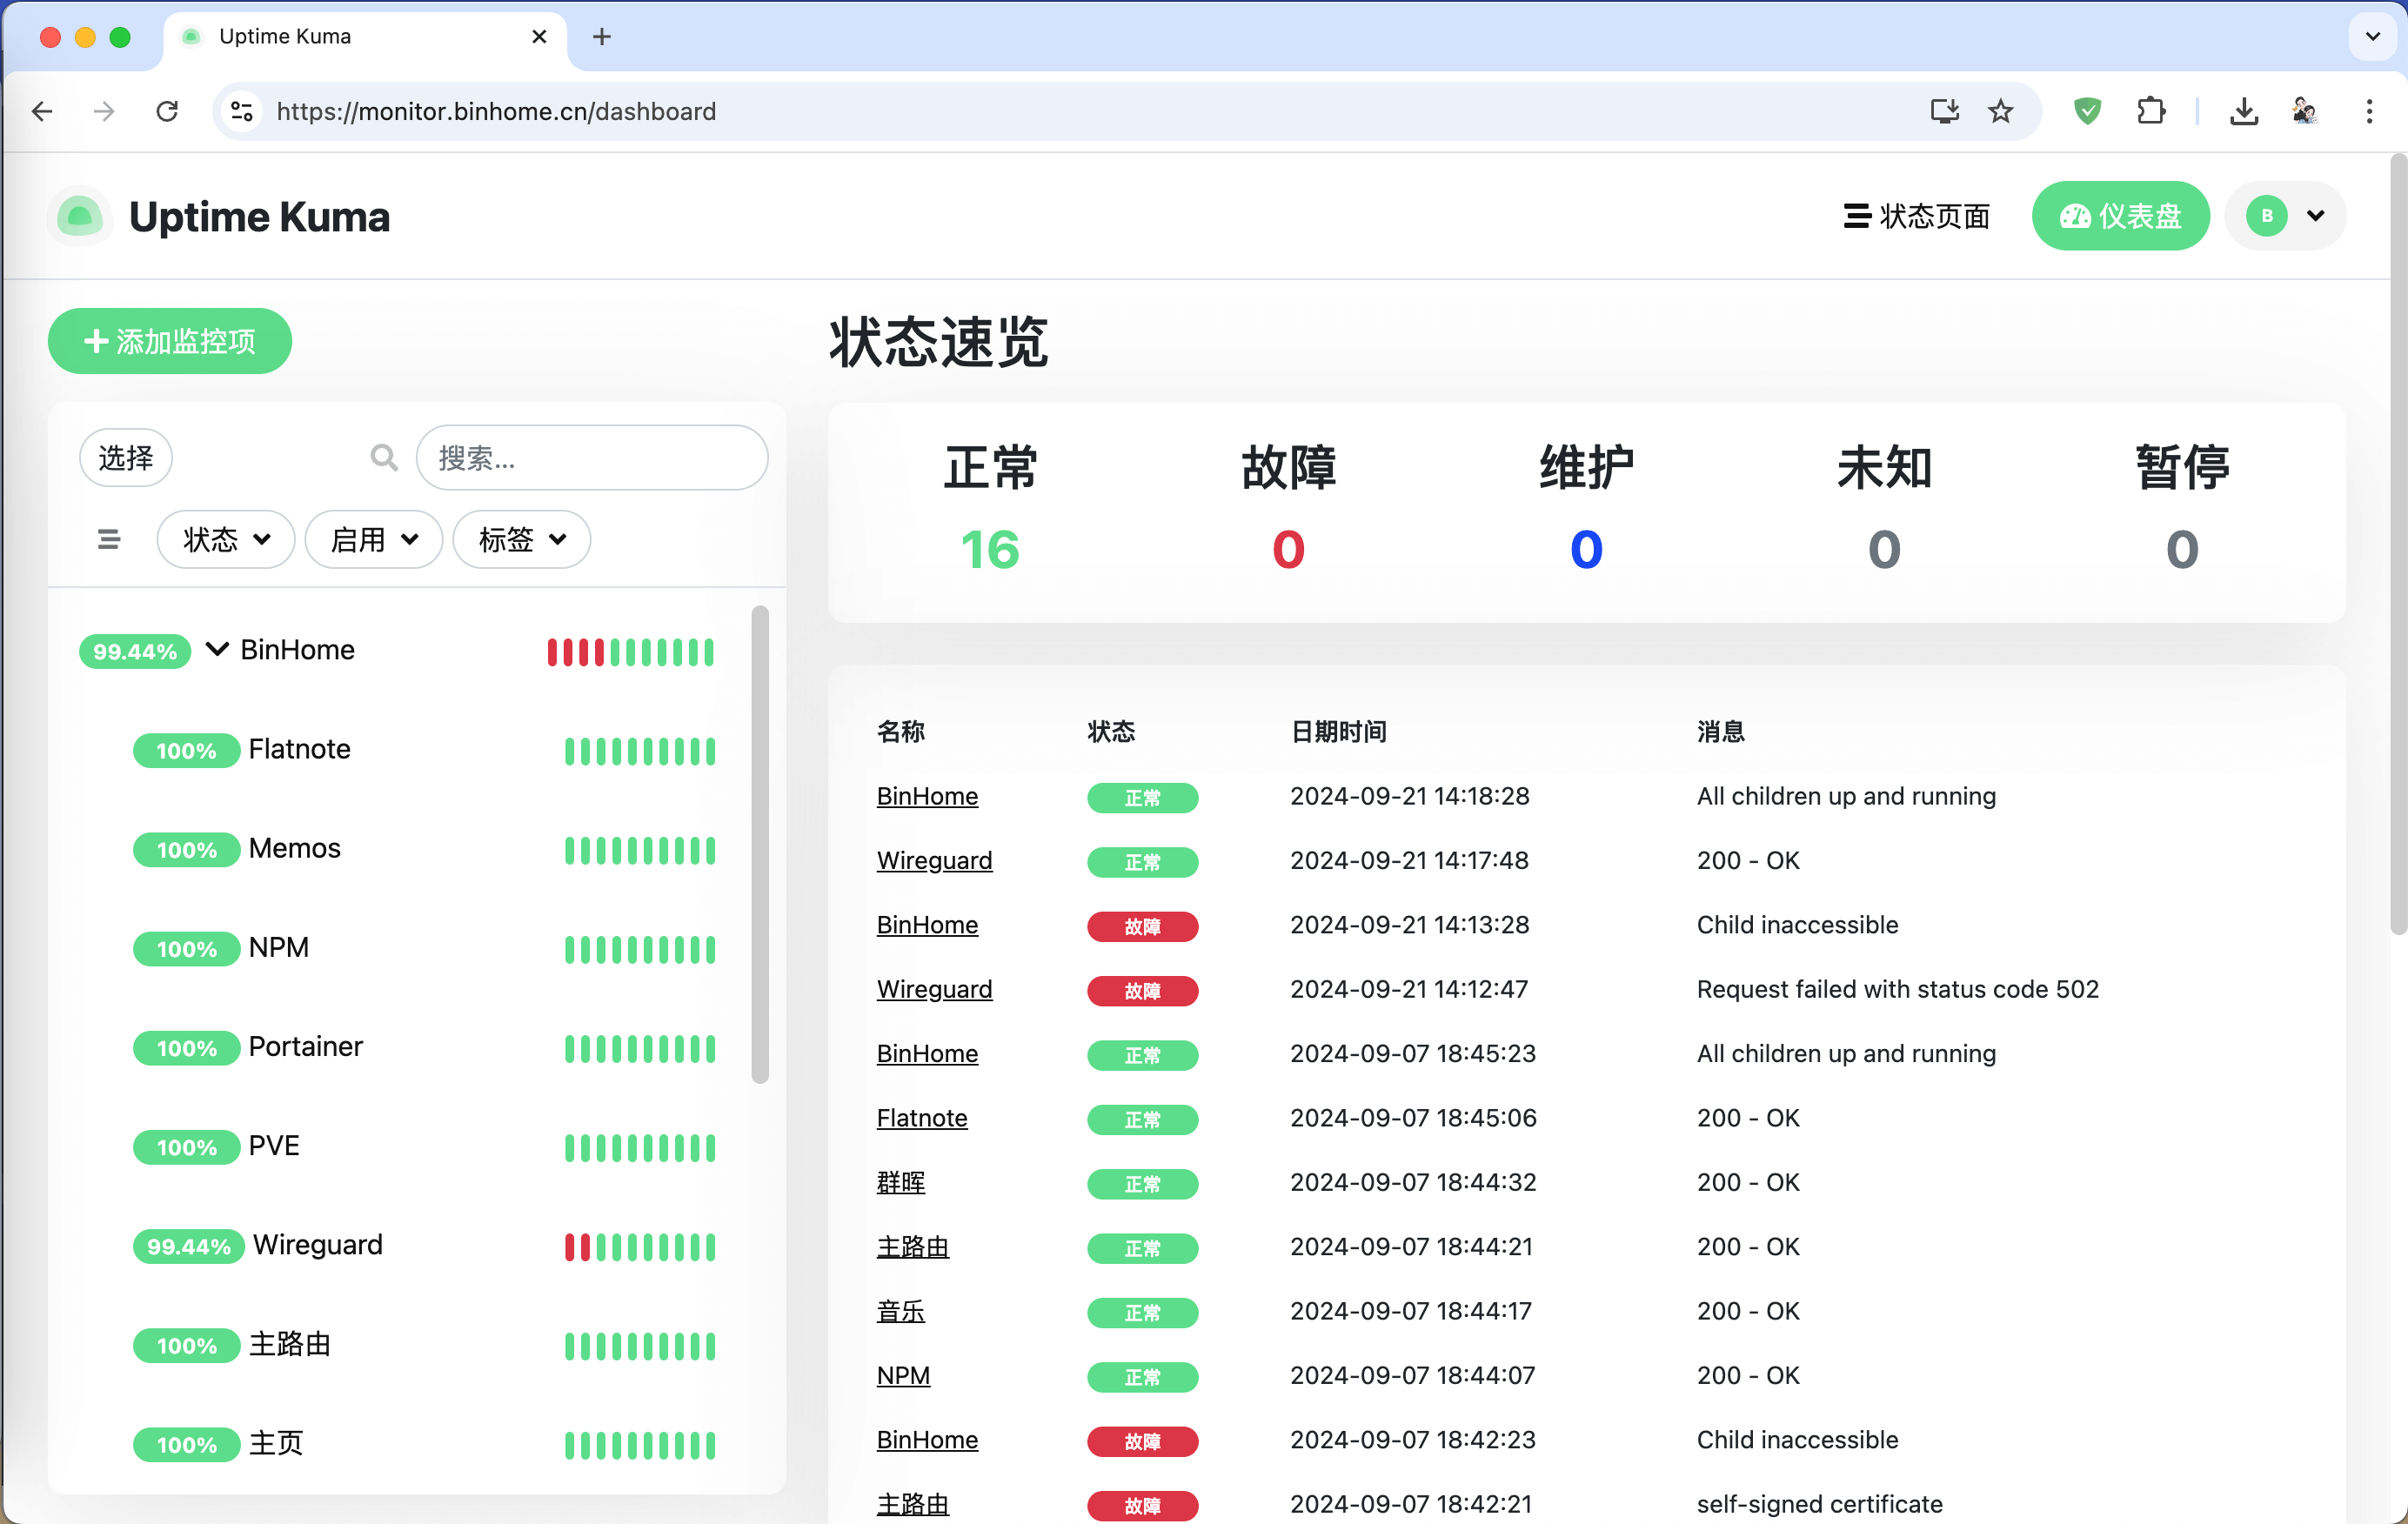The width and height of the screenshot is (2408, 1524).
Task: Click the 日期时间 column header
Action: click(1338, 732)
